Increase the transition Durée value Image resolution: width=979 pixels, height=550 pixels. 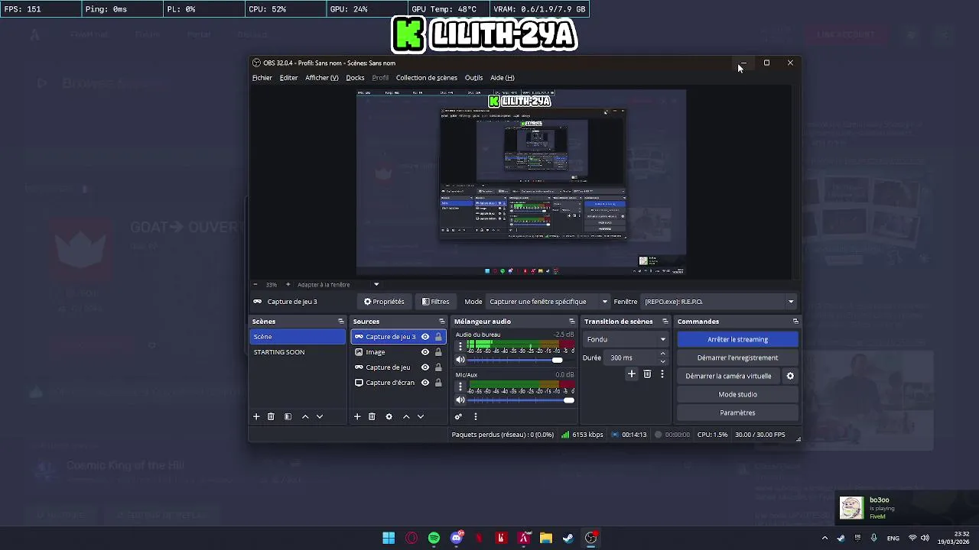click(x=662, y=354)
